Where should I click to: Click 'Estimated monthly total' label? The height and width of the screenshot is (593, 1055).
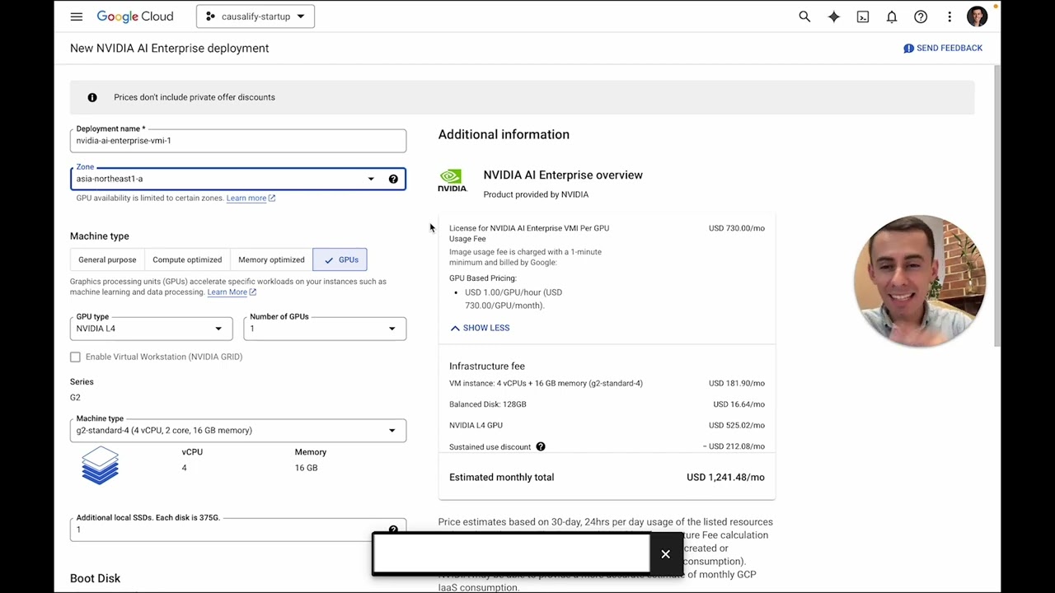pos(501,477)
